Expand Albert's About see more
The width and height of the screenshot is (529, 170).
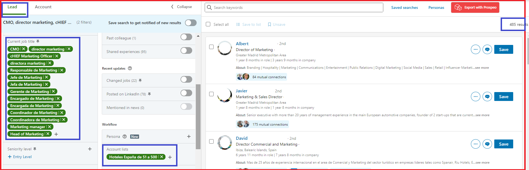482,68
